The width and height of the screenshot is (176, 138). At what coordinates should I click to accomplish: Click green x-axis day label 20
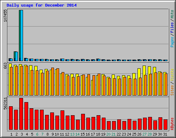[x=108, y=134]
